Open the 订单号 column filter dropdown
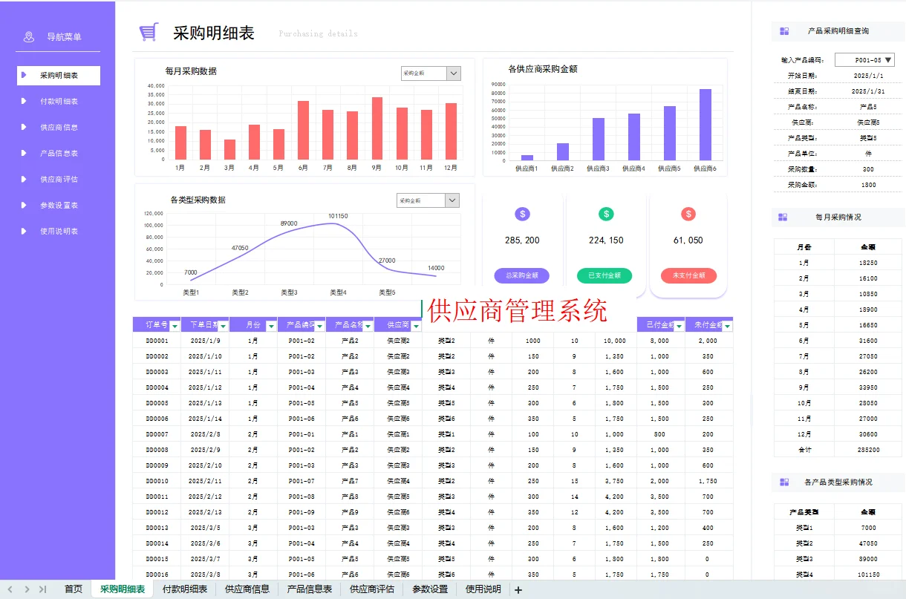Viewport: 906px width, 599px height. click(175, 324)
